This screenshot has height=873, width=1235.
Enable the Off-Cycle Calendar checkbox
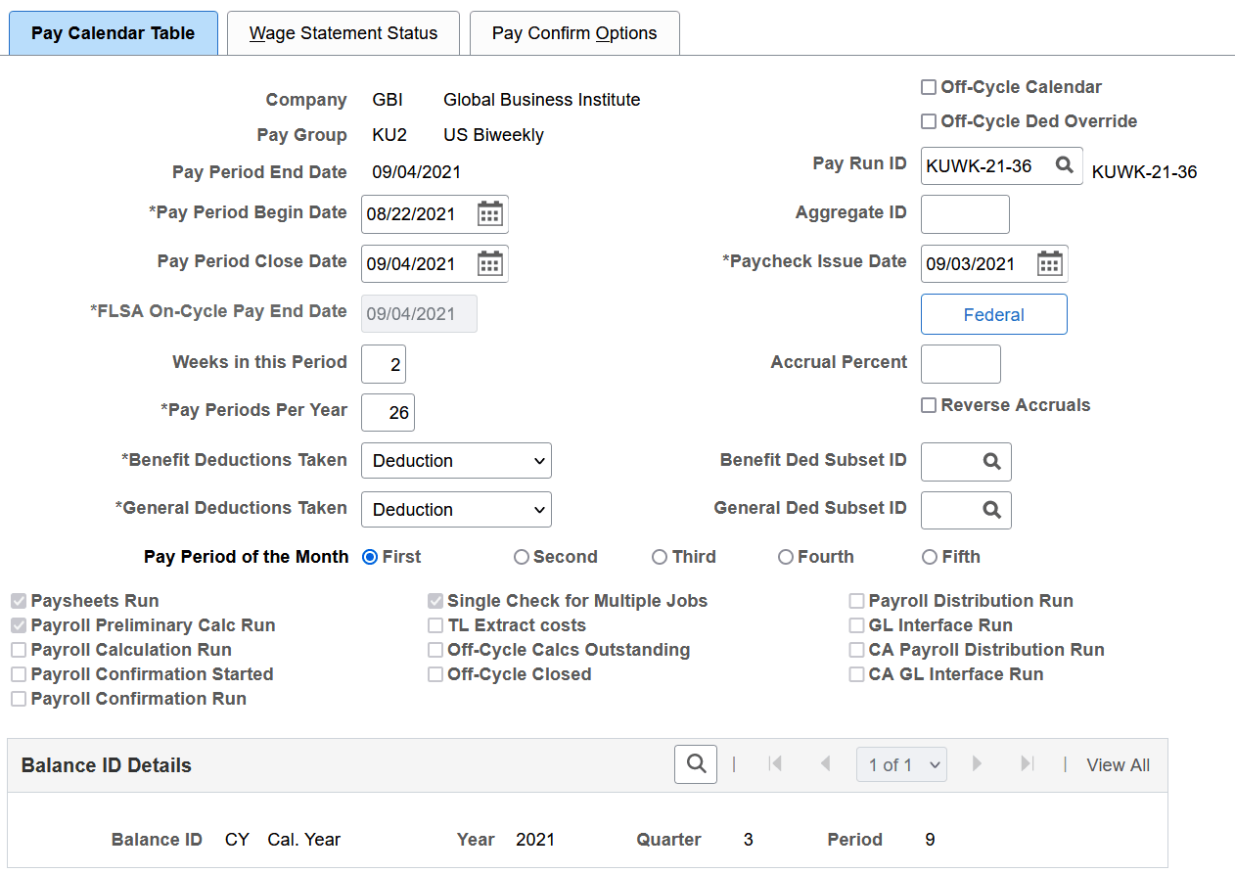click(928, 86)
